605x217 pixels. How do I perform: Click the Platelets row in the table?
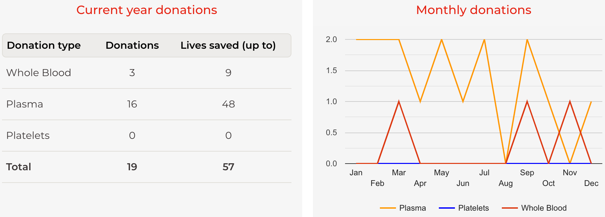coord(147,136)
